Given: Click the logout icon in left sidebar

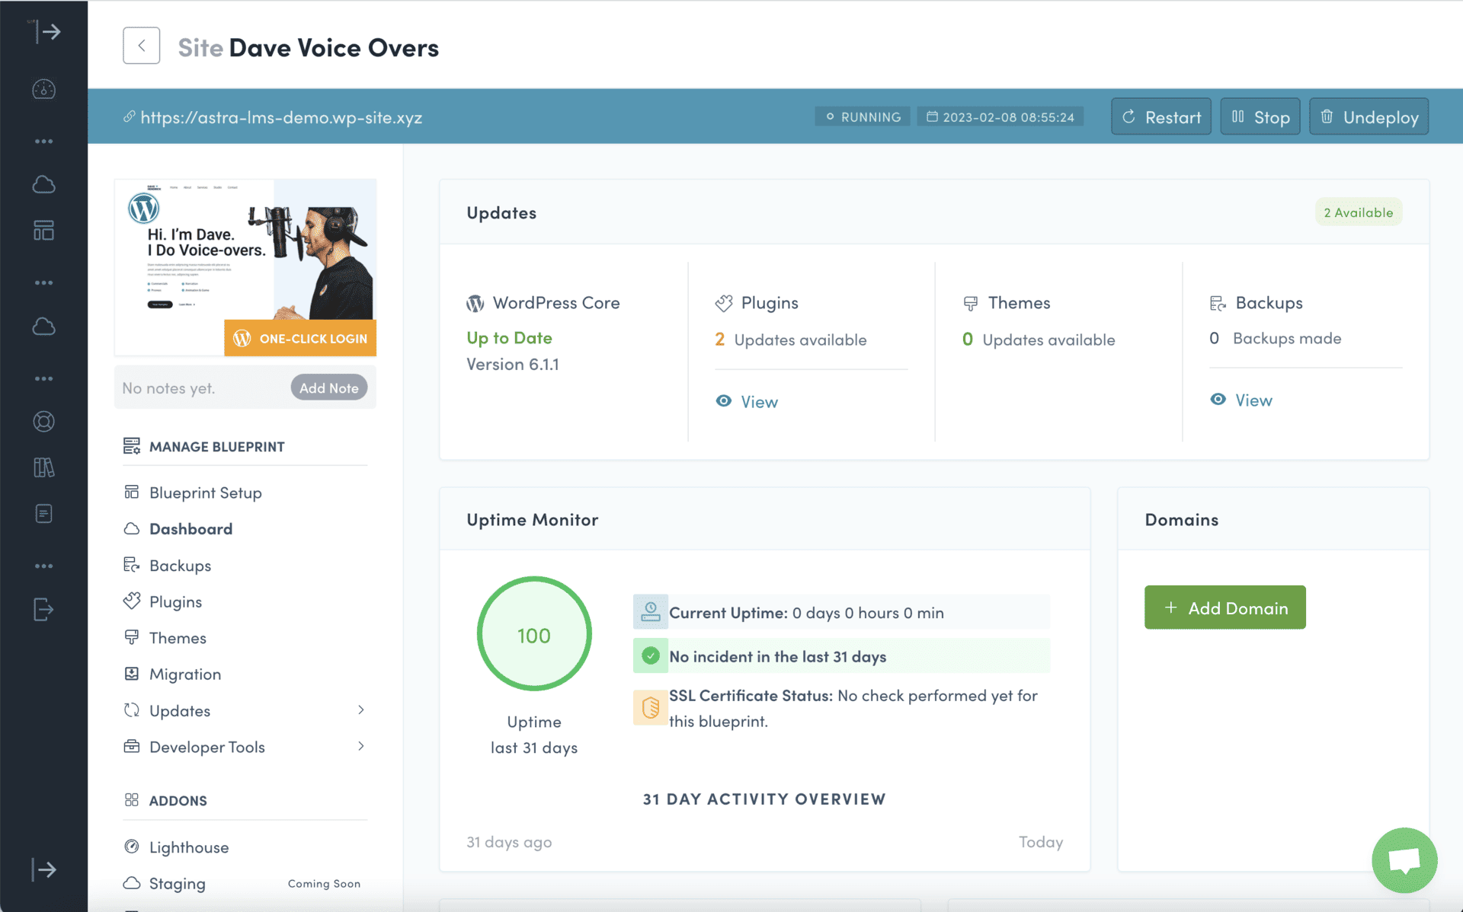Looking at the screenshot, I should (43, 609).
